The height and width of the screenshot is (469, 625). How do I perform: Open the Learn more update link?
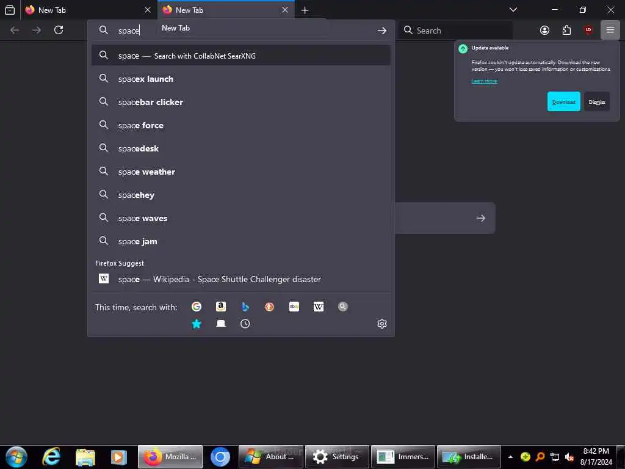click(x=484, y=81)
